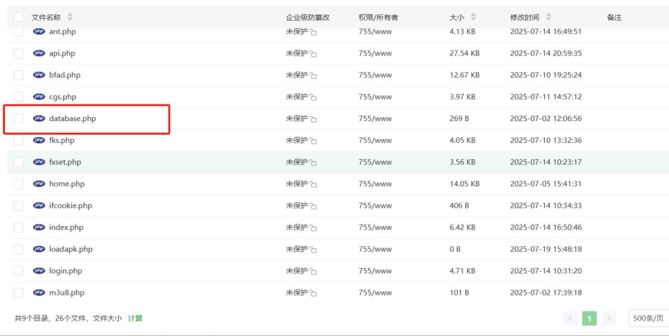The image size is (669, 336).
Task: Select the database.php checkbox
Action: (x=19, y=118)
